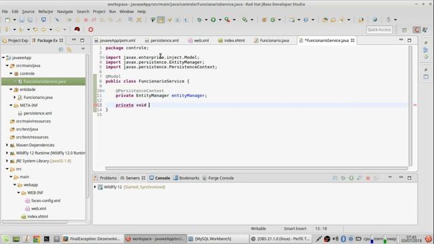Click the red Stop server icon in Servers view
The height and width of the screenshot is (244, 434).
368,178
